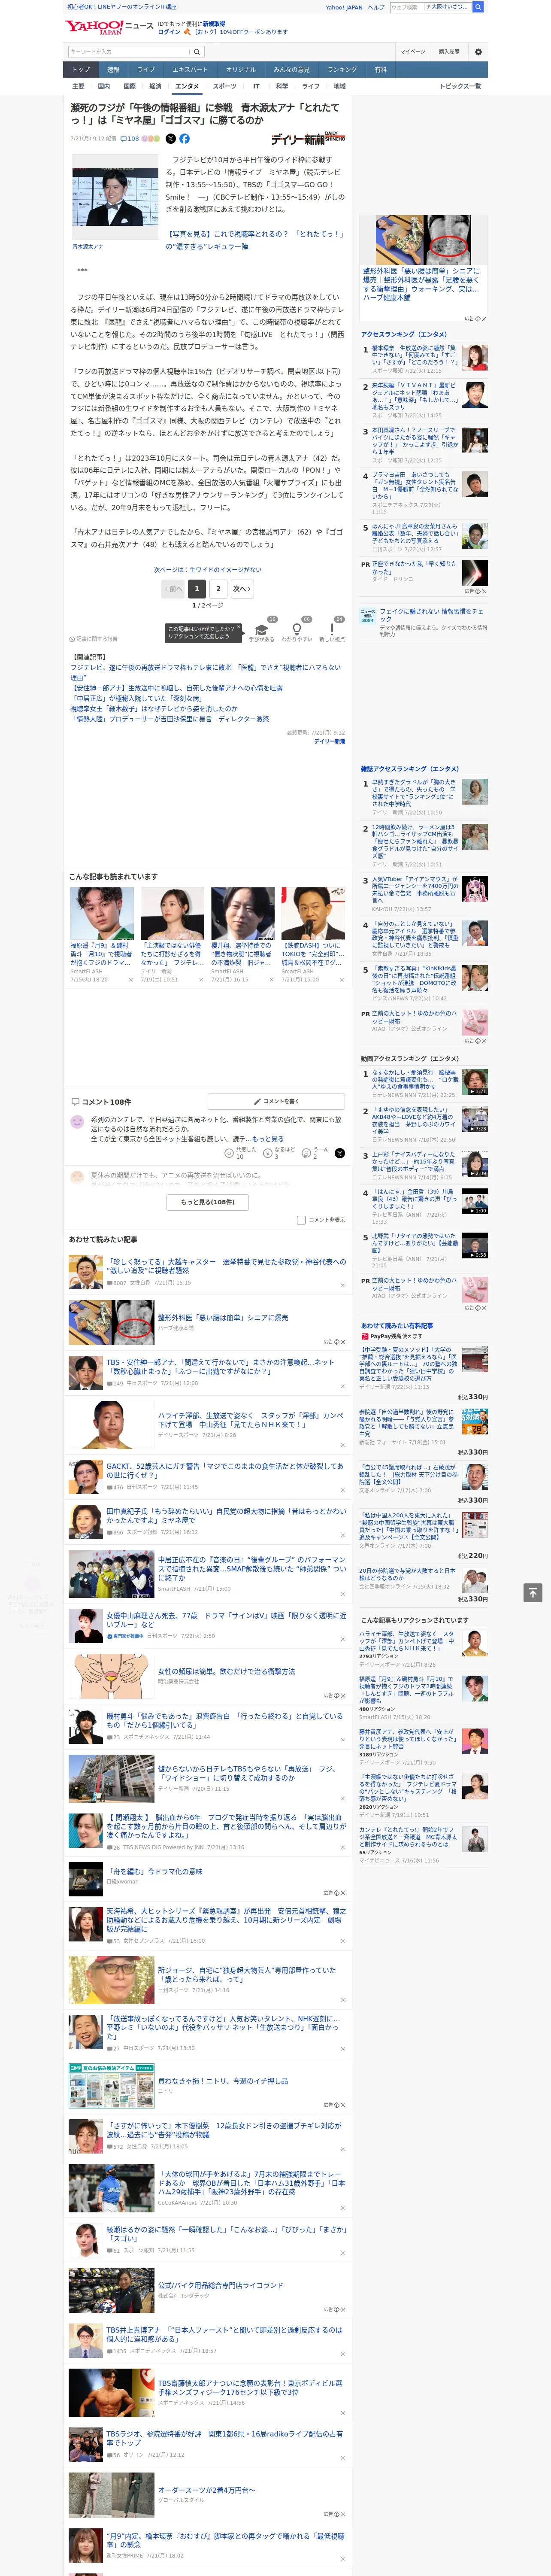Share first comment via X icon
The width and height of the screenshot is (551, 2576).
click(339, 1153)
